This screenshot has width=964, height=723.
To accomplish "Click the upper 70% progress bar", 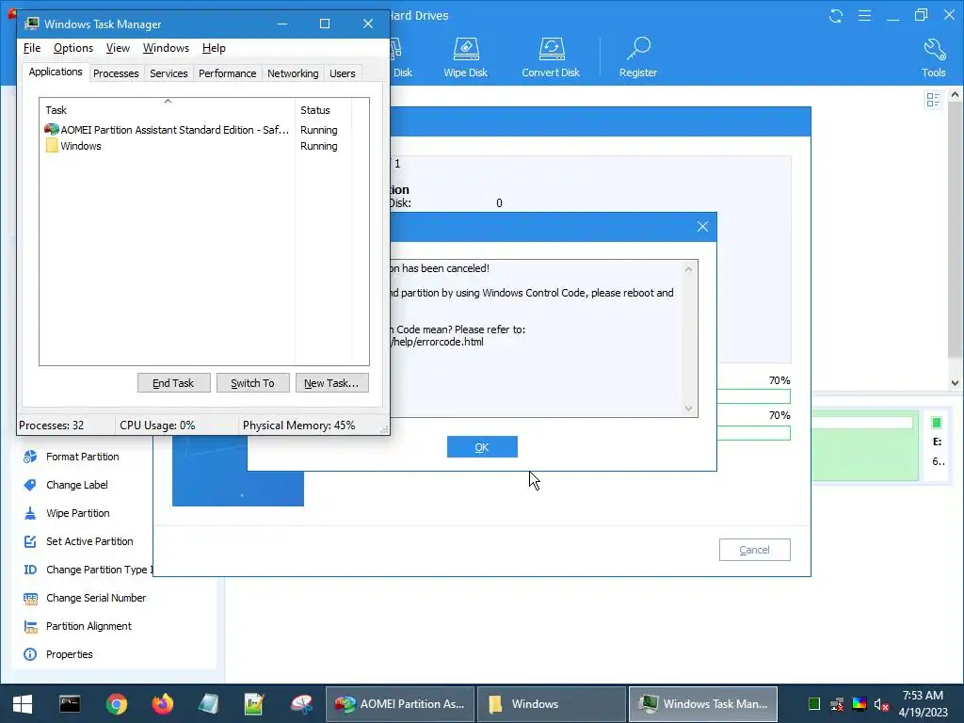I will coord(754,396).
